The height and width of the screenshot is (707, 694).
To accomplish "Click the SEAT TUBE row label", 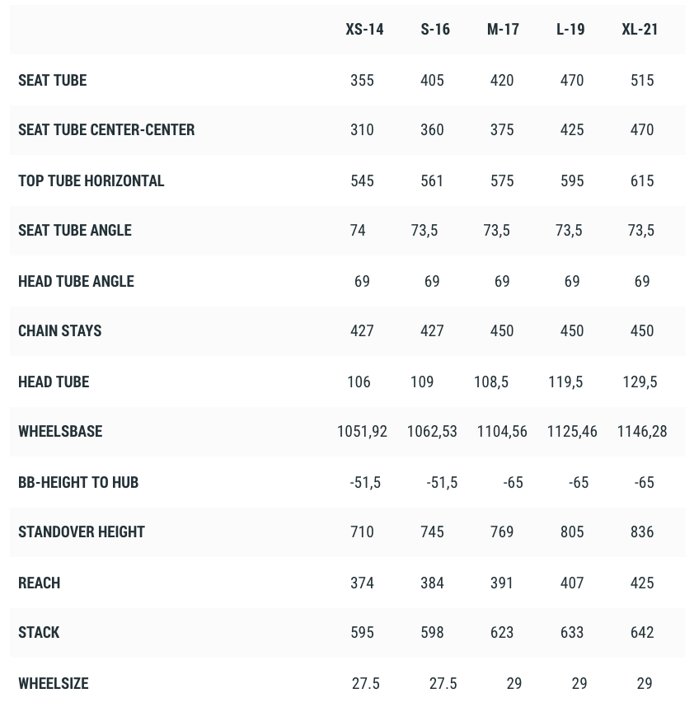I will tap(52, 81).
